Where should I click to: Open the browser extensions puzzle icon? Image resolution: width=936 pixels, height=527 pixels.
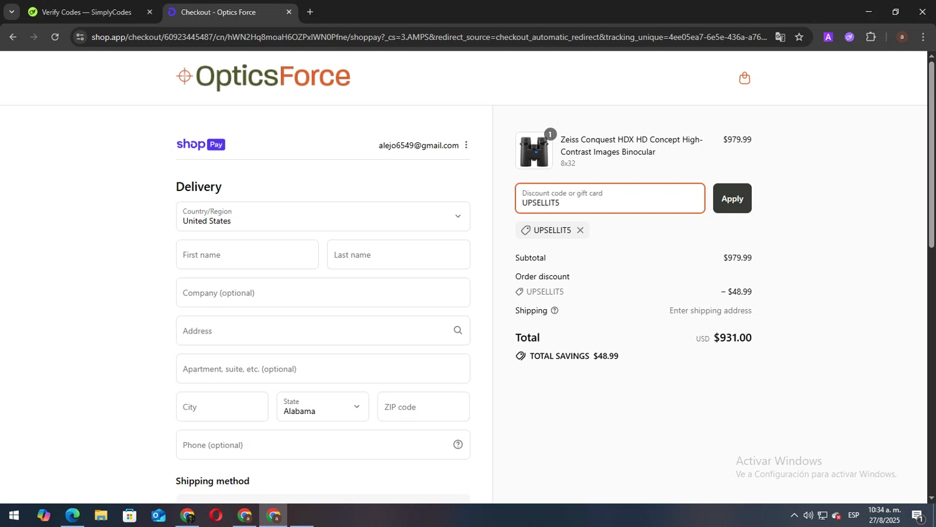click(x=871, y=37)
